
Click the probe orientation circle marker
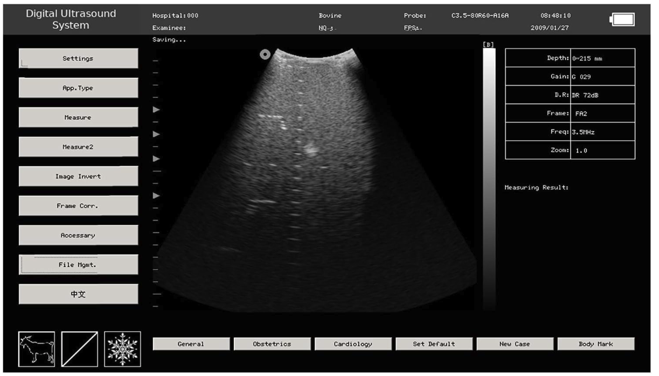click(x=265, y=54)
